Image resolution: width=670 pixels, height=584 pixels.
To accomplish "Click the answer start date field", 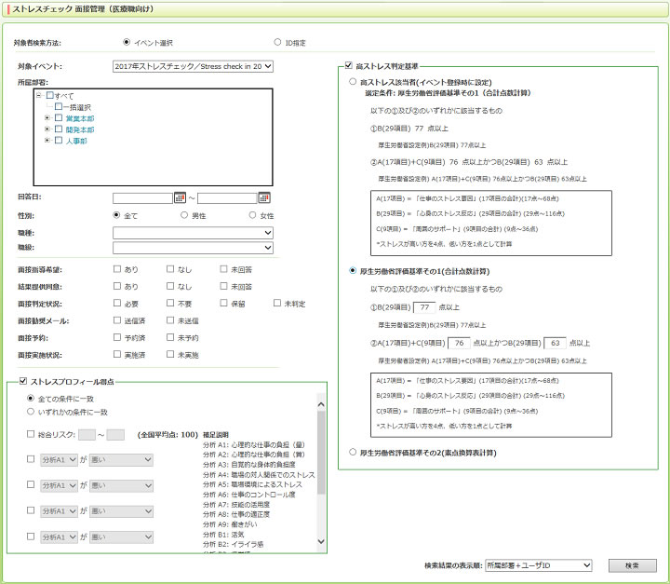I will [x=142, y=198].
